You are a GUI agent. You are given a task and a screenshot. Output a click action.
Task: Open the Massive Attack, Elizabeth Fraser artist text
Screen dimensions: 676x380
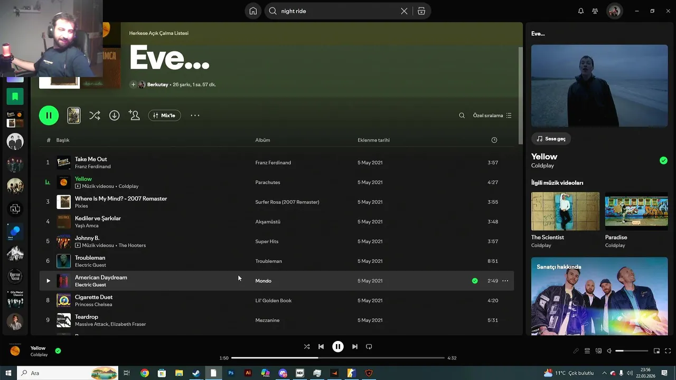coord(110,324)
